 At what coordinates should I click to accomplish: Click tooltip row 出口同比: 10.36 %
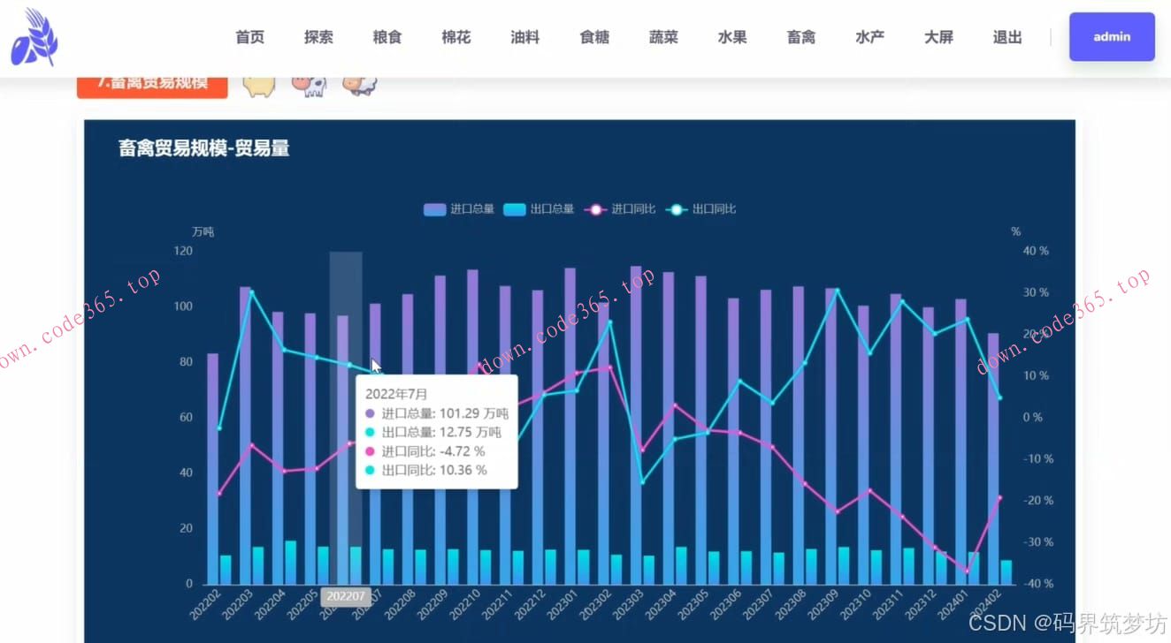point(425,470)
